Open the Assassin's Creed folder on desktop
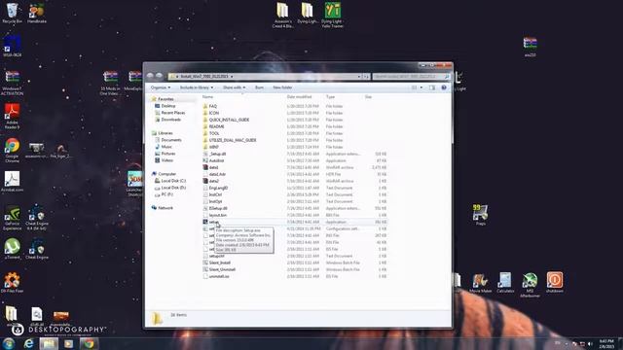This screenshot has width=623, height=350. 282,16
